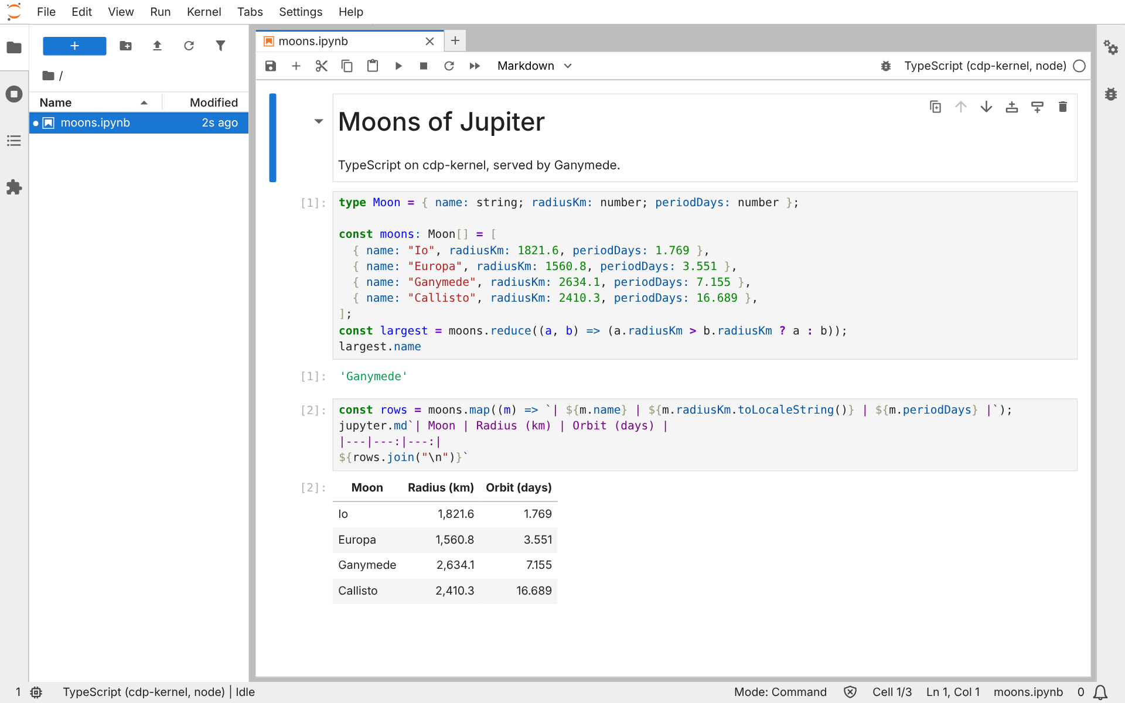
Task: Open a new launcher tab with the plus
Action: (455, 40)
